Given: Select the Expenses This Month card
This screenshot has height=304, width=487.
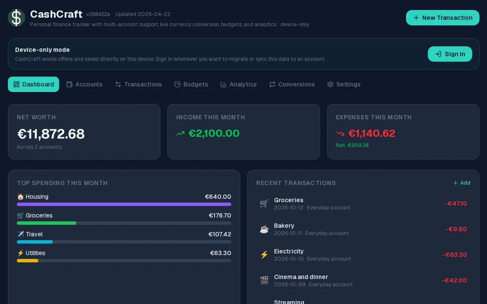Looking at the screenshot, I should pos(403,131).
